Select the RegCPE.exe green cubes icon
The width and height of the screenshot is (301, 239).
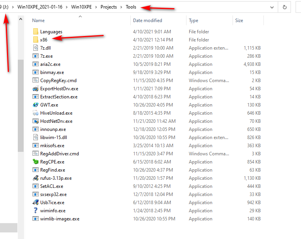tap(36, 162)
